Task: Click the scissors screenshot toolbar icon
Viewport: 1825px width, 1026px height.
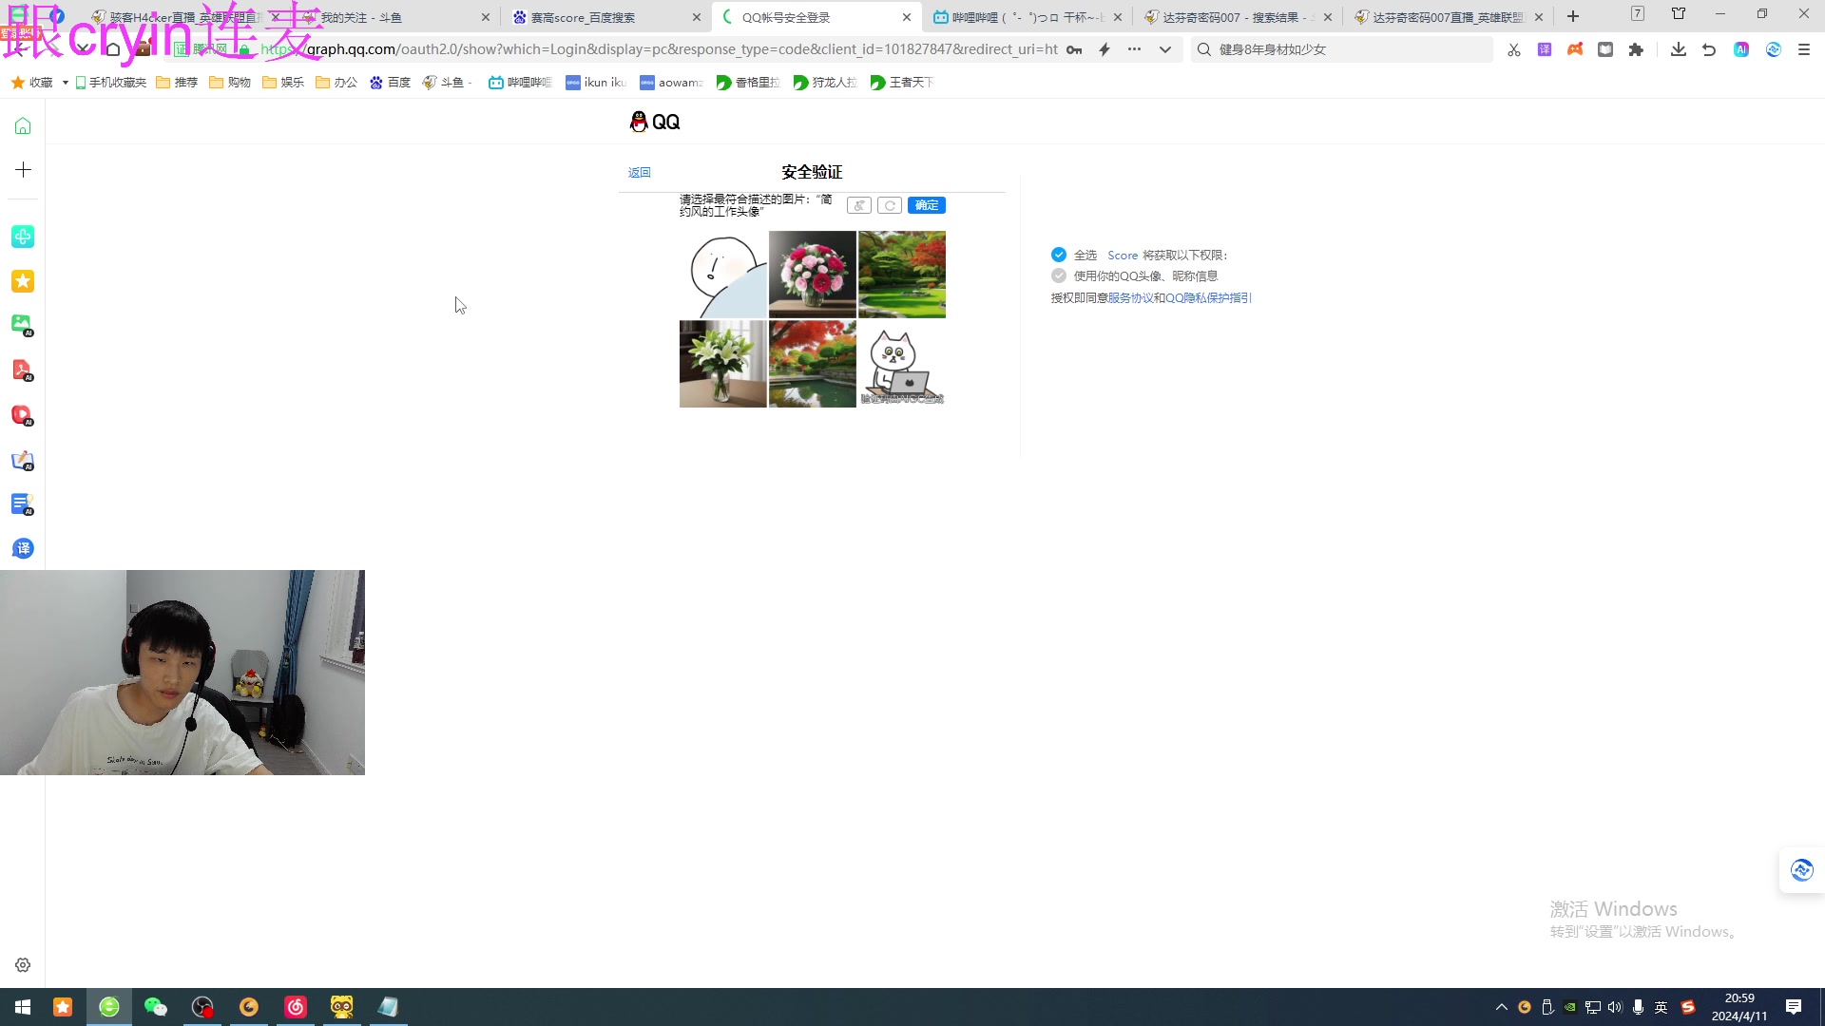Action: coord(1514,49)
